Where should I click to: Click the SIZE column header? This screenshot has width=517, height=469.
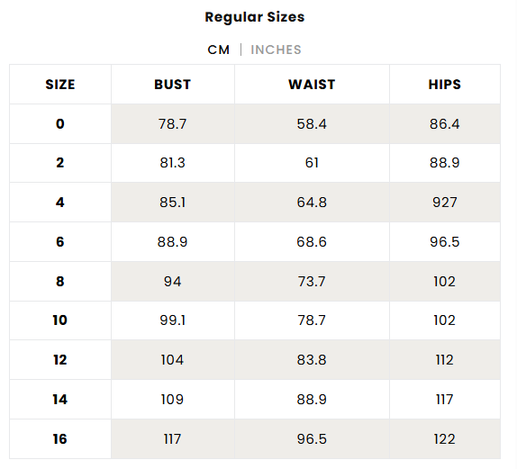(x=60, y=85)
